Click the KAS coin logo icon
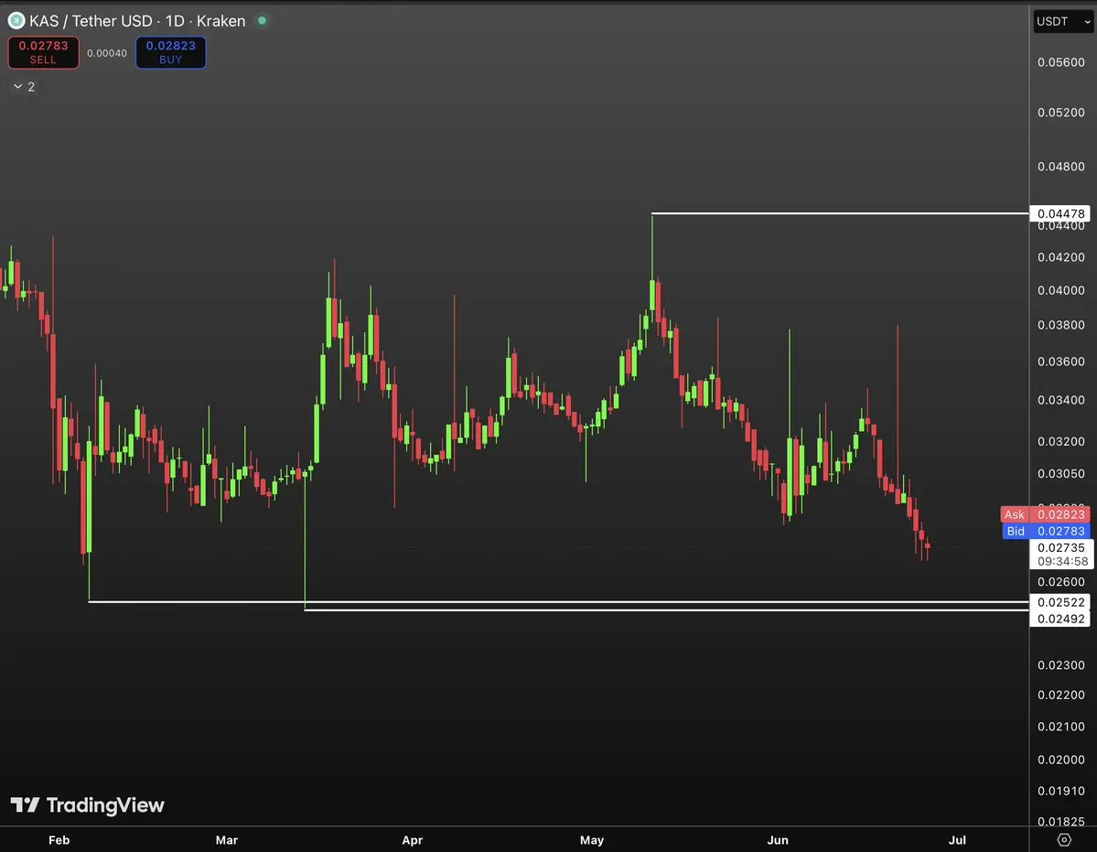1097x852 pixels. pos(16,21)
